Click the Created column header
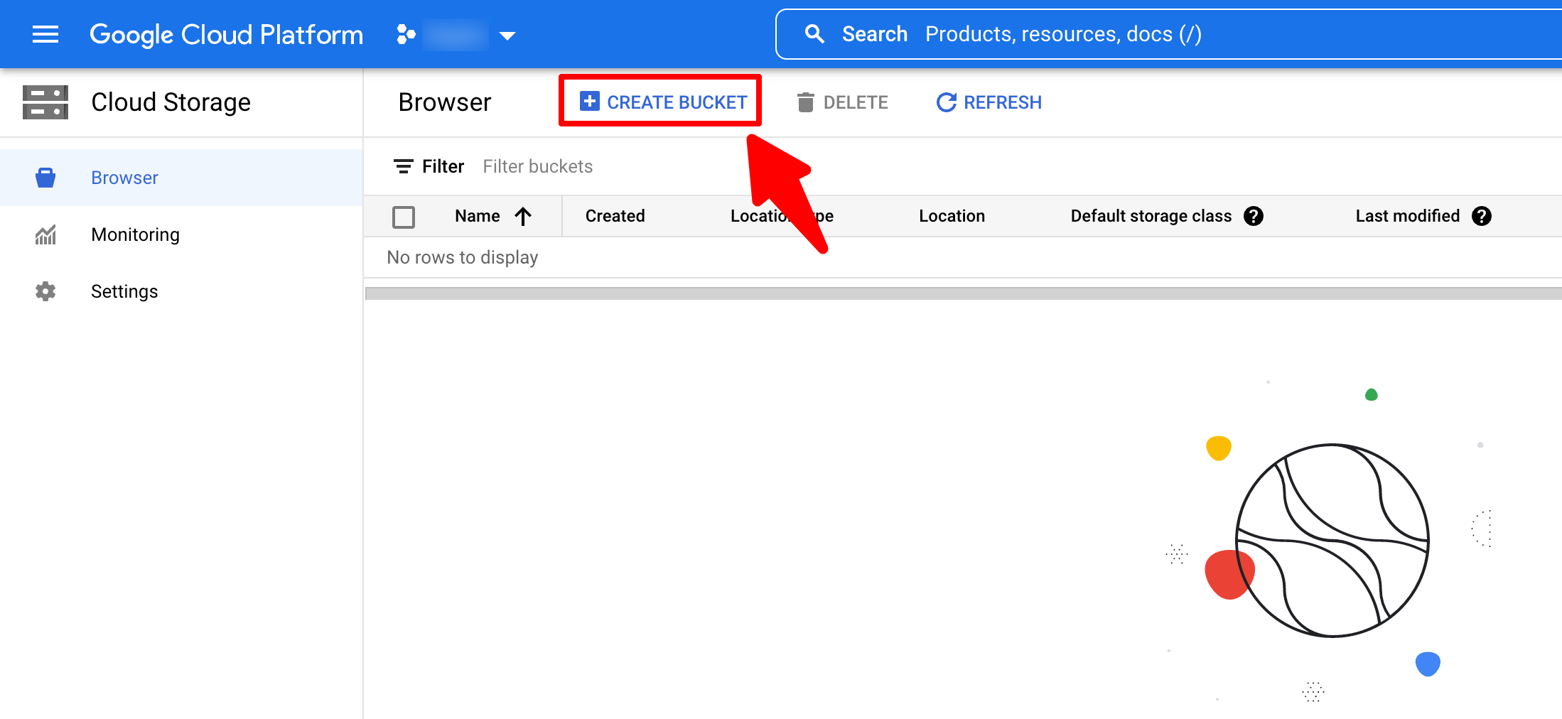 coord(615,216)
